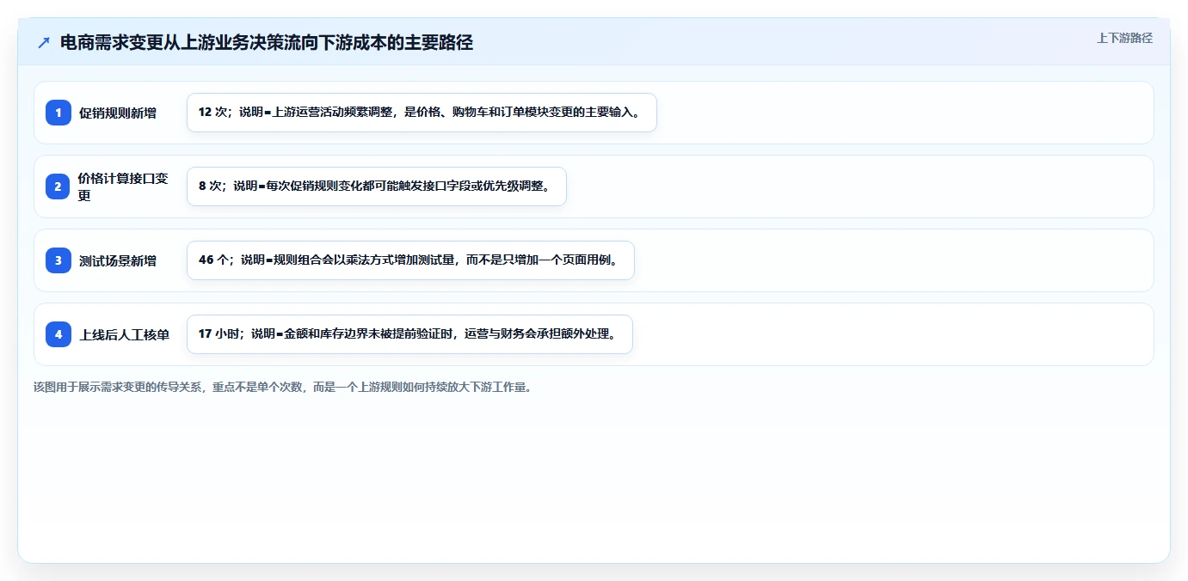Click the 46 个 description box
The width and height of the screenshot is (1188, 581).
click(410, 260)
